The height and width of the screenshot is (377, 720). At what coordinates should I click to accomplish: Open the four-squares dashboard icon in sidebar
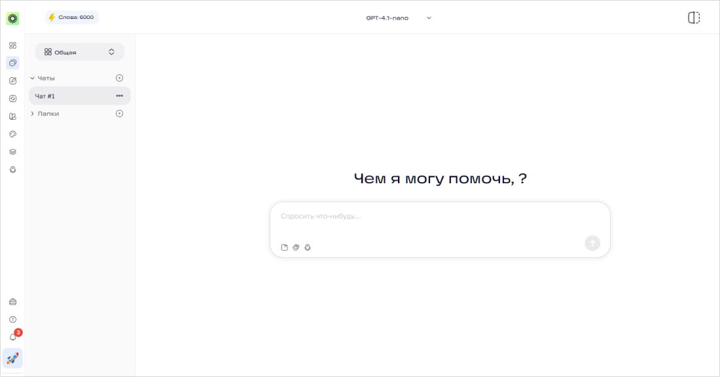click(x=12, y=45)
